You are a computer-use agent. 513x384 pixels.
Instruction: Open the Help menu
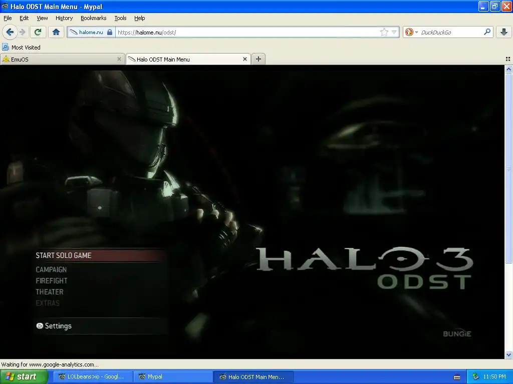pyautogui.click(x=140, y=18)
